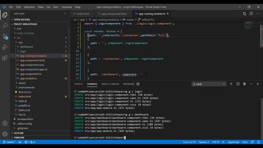
Task: Change encoding via UTF-8 in status bar
Action: [x=215, y=142]
